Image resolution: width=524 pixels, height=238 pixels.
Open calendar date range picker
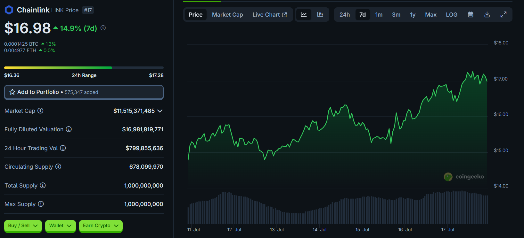471,15
